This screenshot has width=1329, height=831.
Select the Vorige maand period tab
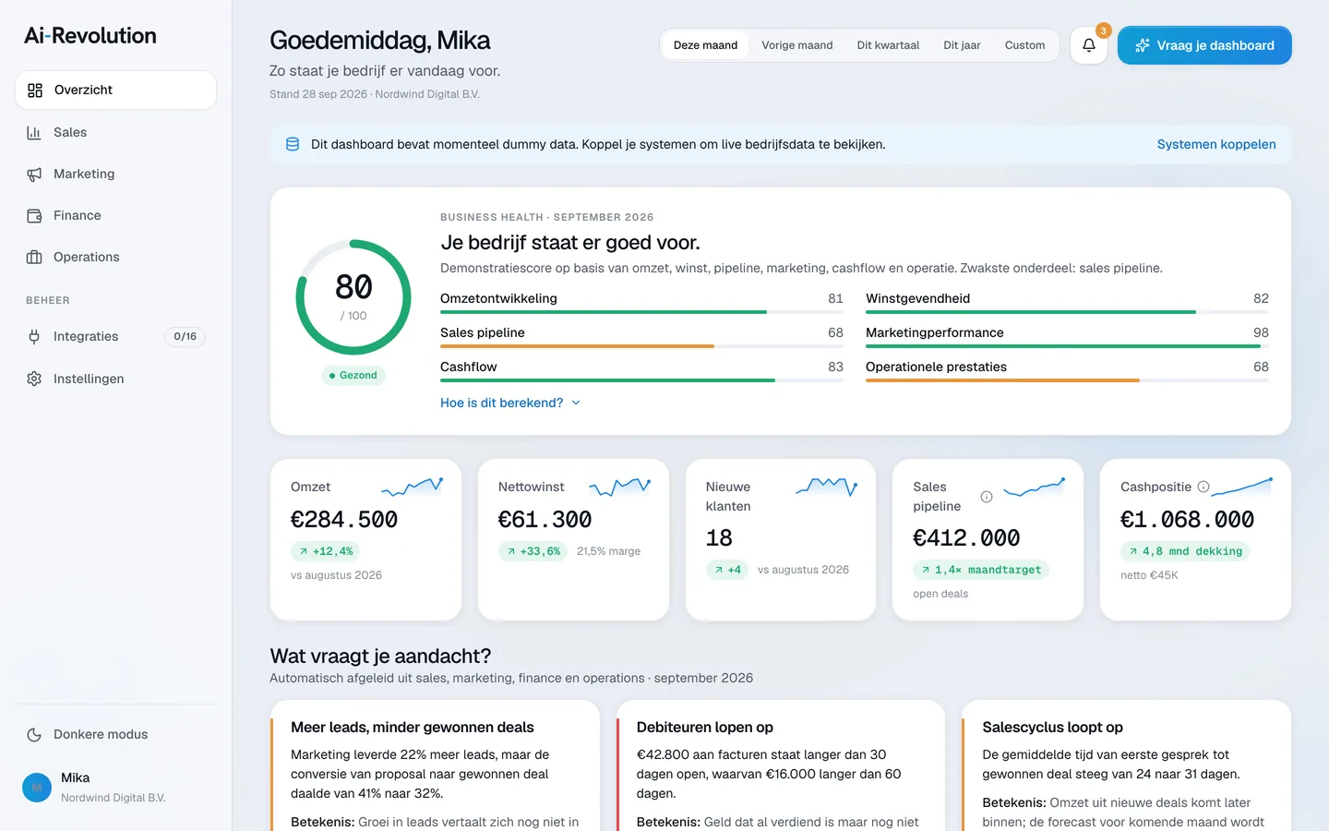pyautogui.click(x=797, y=45)
